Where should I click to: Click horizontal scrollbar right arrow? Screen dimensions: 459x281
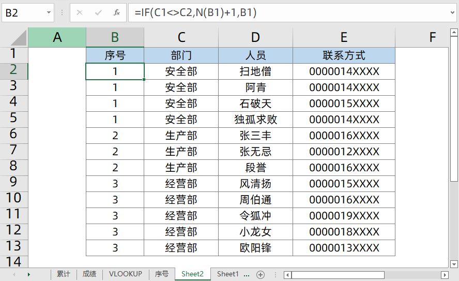[x=445, y=275]
